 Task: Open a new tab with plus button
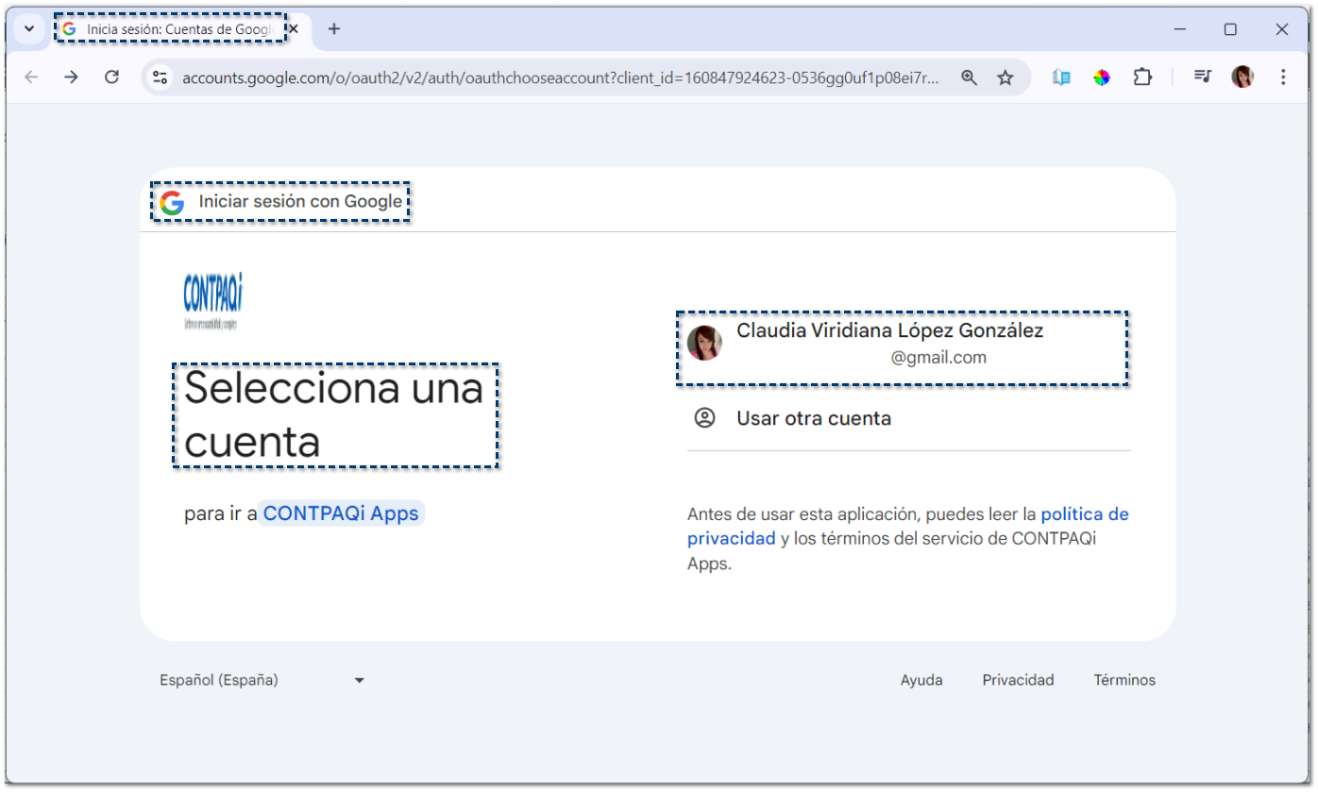(x=333, y=29)
